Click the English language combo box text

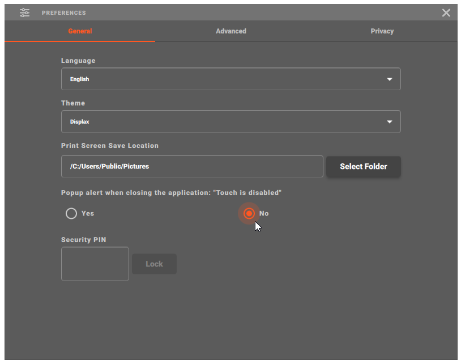coord(80,79)
